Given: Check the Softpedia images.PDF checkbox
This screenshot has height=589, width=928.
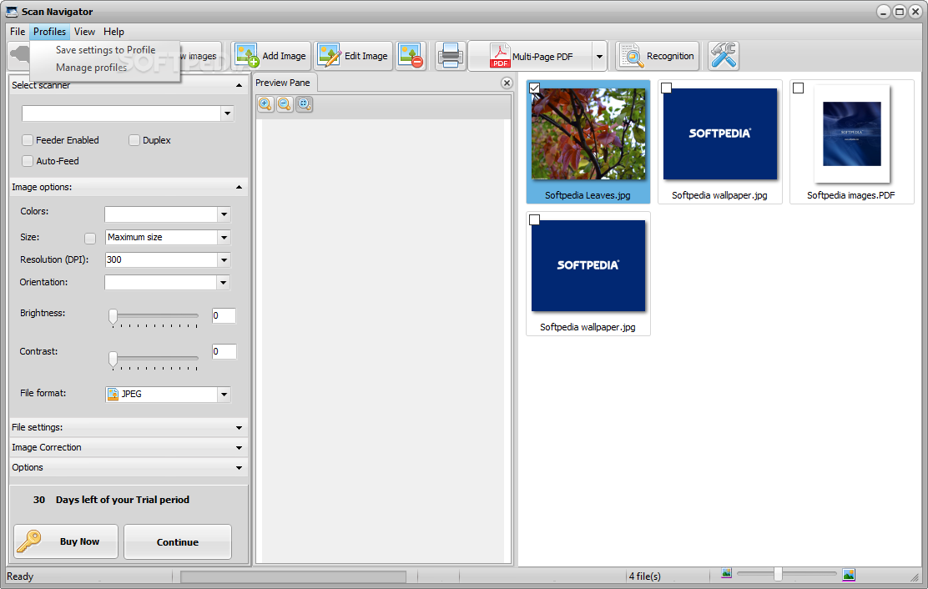Looking at the screenshot, I should 799,88.
